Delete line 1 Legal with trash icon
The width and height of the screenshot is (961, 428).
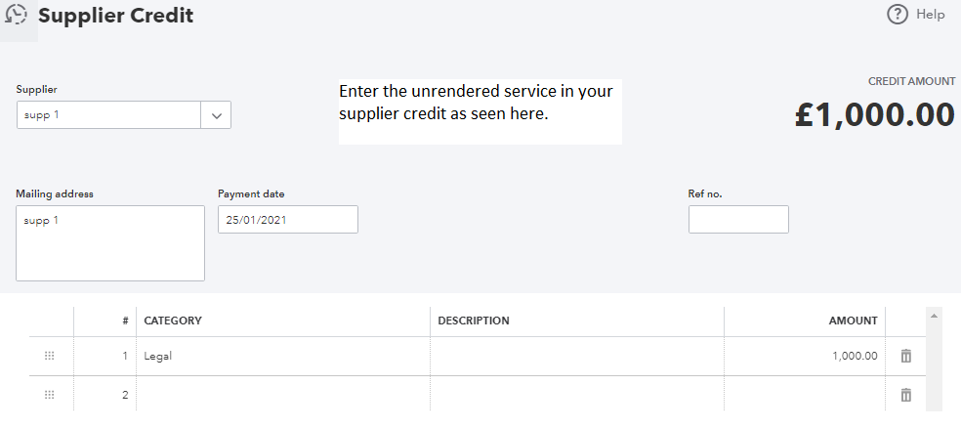[905, 356]
